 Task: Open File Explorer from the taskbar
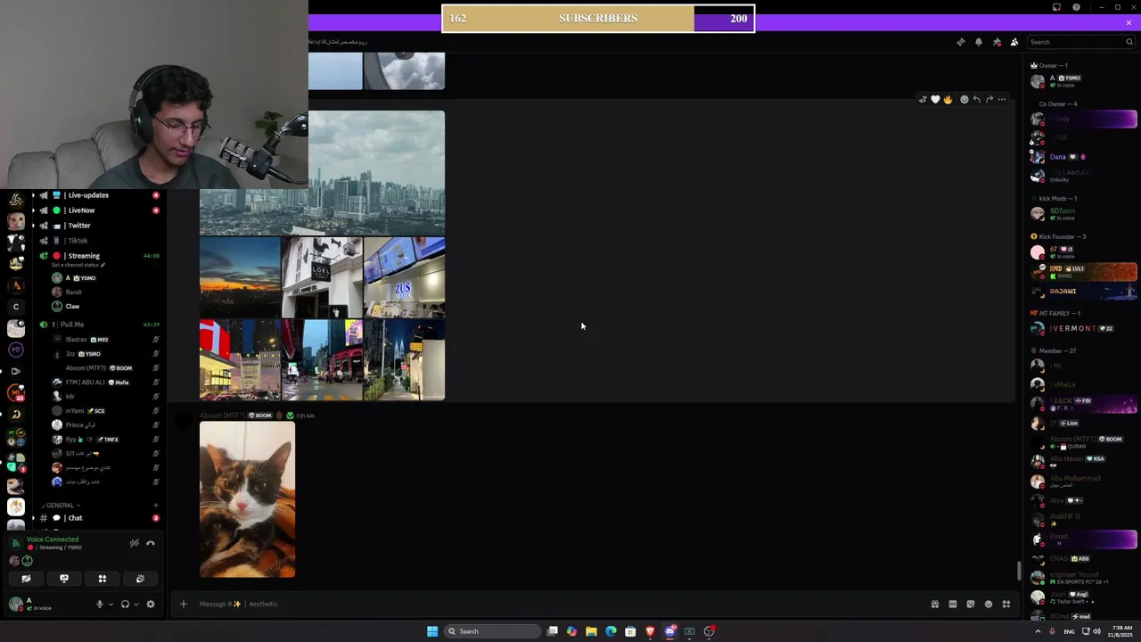[x=591, y=631]
